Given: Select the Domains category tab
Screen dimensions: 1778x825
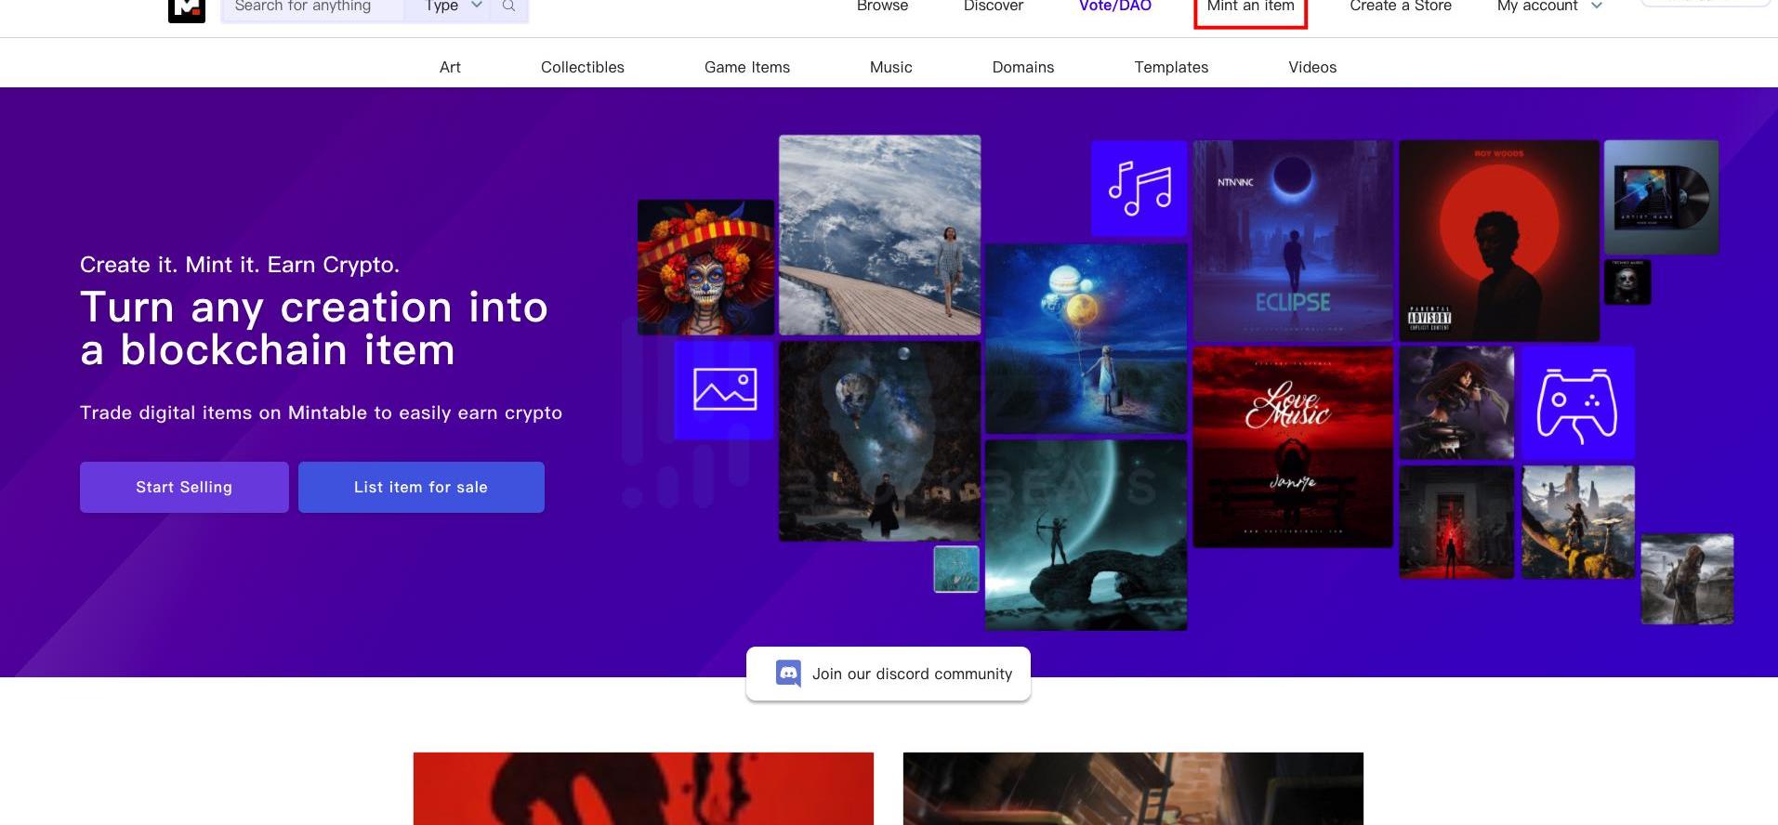Looking at the screenshot, I should point(1022,67).
